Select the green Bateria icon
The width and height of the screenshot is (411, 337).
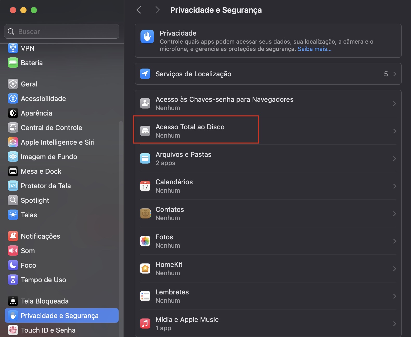pyautogui.click(x=13, y=63)
